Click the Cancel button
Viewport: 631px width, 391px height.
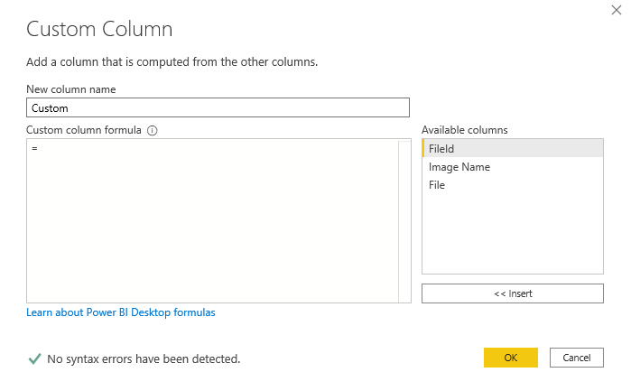tap(576, 358)
